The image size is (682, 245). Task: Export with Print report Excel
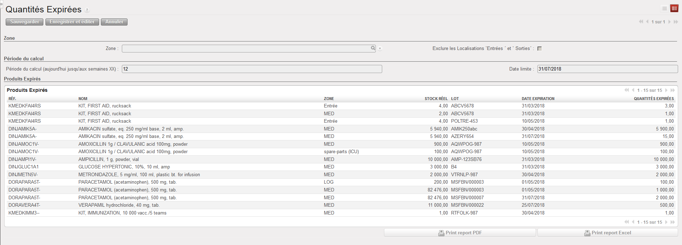point(607,233)
